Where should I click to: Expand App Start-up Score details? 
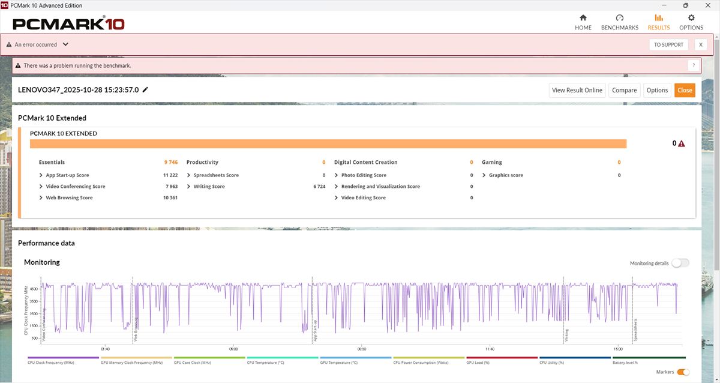tap(41, 175)
